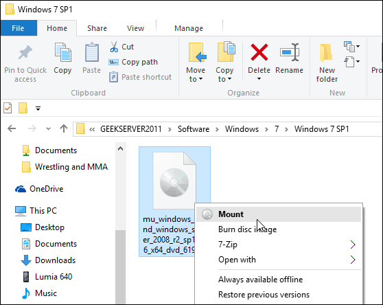The width and height of the screenshot is (383, 305).
Task: Create a New folder
Action: click(327, 63)
